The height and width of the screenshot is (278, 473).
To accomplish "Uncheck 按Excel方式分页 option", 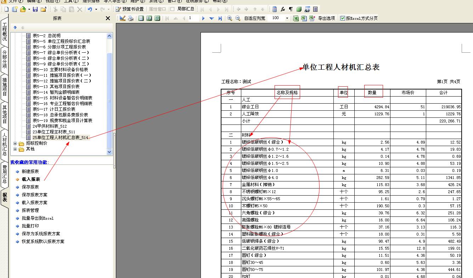I will coord(343,18).
